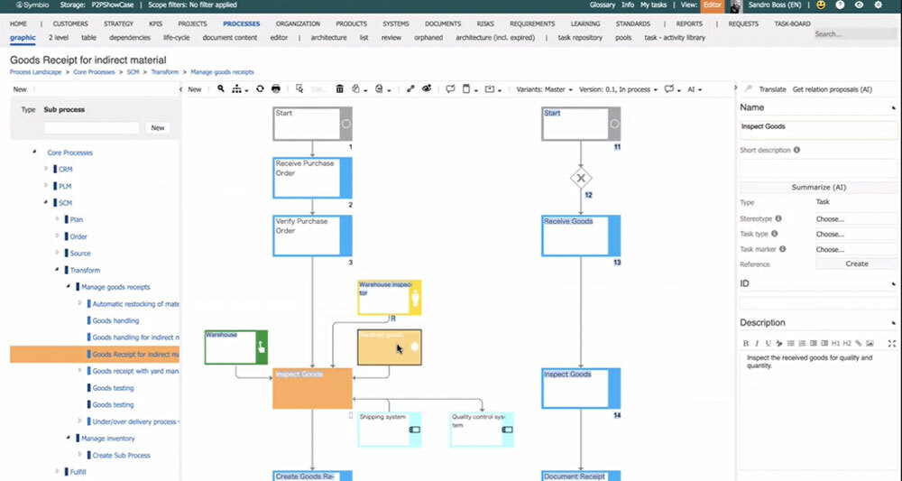Click the info icon next to Task marker
Viewport: 902px width, 481px height.
pos(782,249)
